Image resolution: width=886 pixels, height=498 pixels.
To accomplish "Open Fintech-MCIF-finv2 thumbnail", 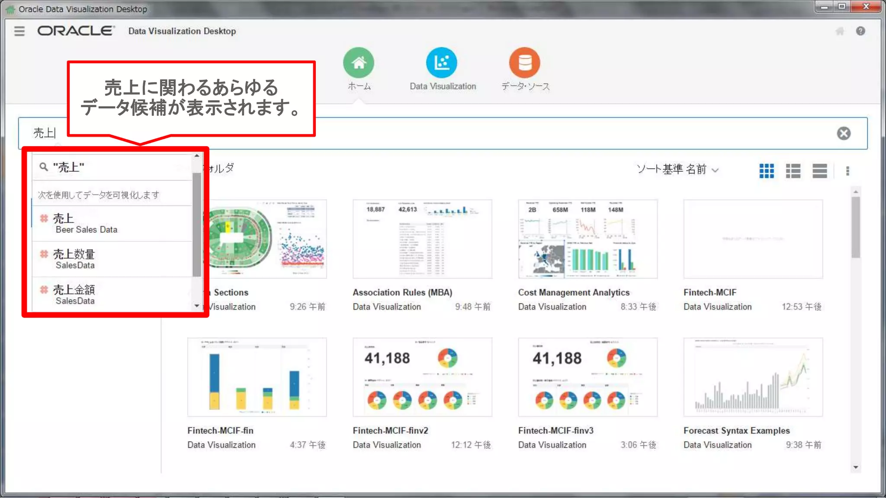I will coord(422,377).
